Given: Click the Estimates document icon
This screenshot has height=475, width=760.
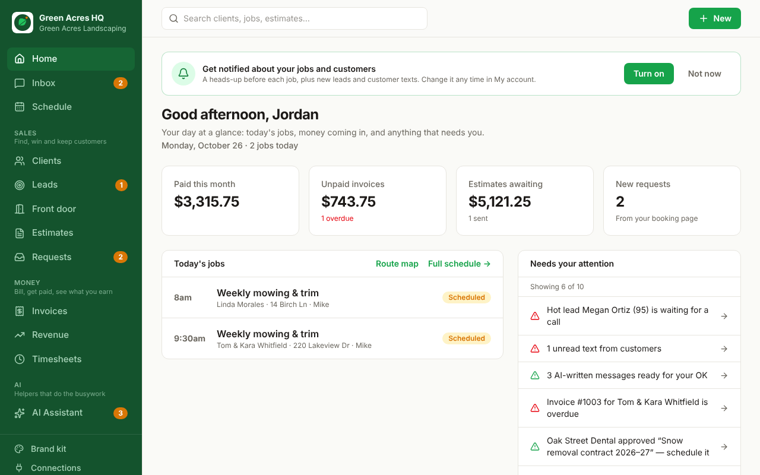Looking at the screenshot, I should click(20, 233).
